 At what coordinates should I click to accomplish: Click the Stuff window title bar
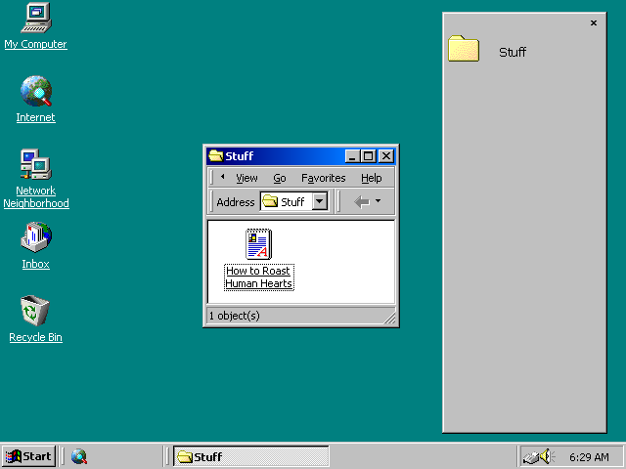click(x=300, y=156)
